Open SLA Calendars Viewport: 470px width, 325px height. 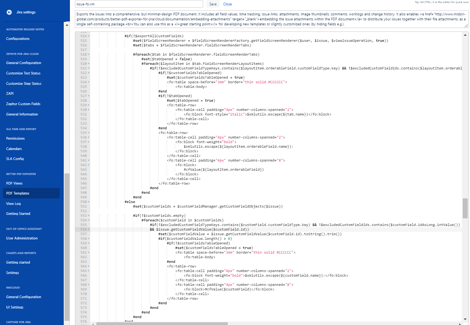[x=14, y=149]
